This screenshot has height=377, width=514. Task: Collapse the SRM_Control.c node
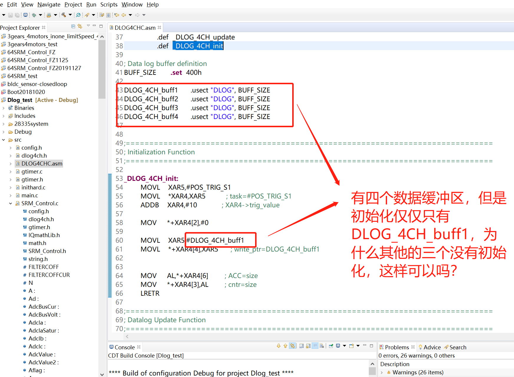pyautogui.click(x=11, y=204)
